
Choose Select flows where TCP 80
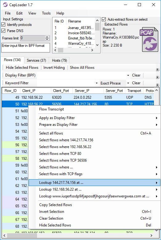(x=95, y=154)
